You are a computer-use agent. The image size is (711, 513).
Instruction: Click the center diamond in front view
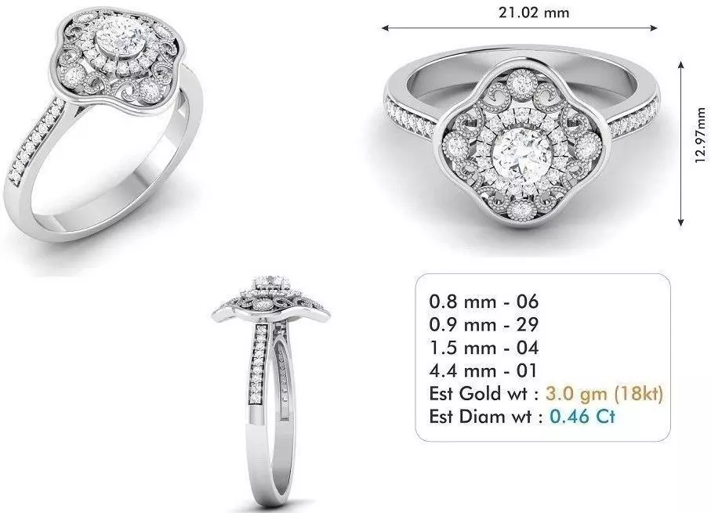[x=522, y=154]
